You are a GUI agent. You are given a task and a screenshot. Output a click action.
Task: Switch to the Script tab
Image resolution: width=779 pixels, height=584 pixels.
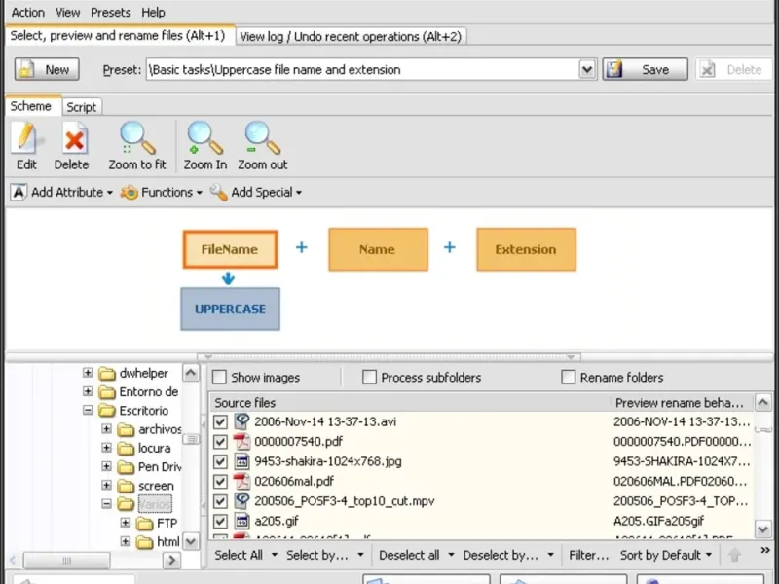82,107
